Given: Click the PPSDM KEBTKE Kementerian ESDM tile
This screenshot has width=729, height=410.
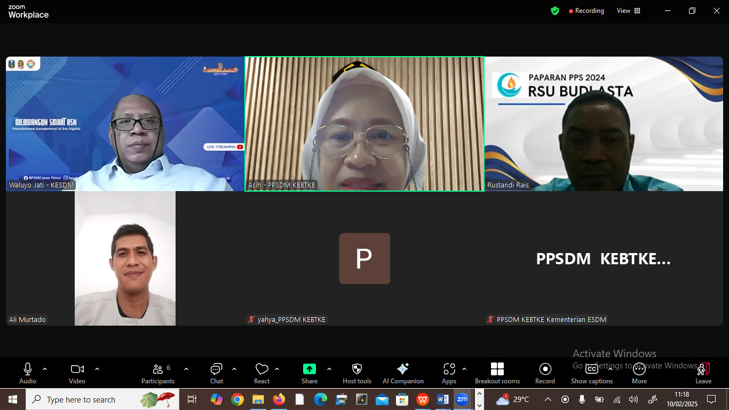Looking at the screenshot, I should (x=604, y=258).
